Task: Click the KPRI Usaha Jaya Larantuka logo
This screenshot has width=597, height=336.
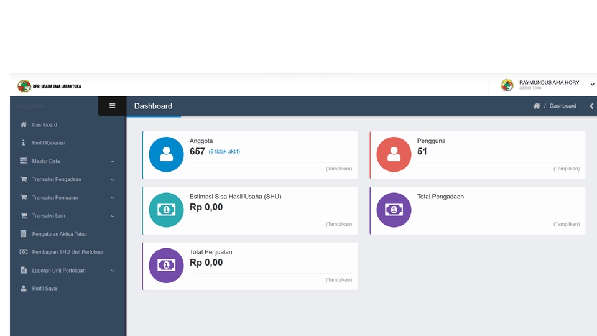Action: 49,86
